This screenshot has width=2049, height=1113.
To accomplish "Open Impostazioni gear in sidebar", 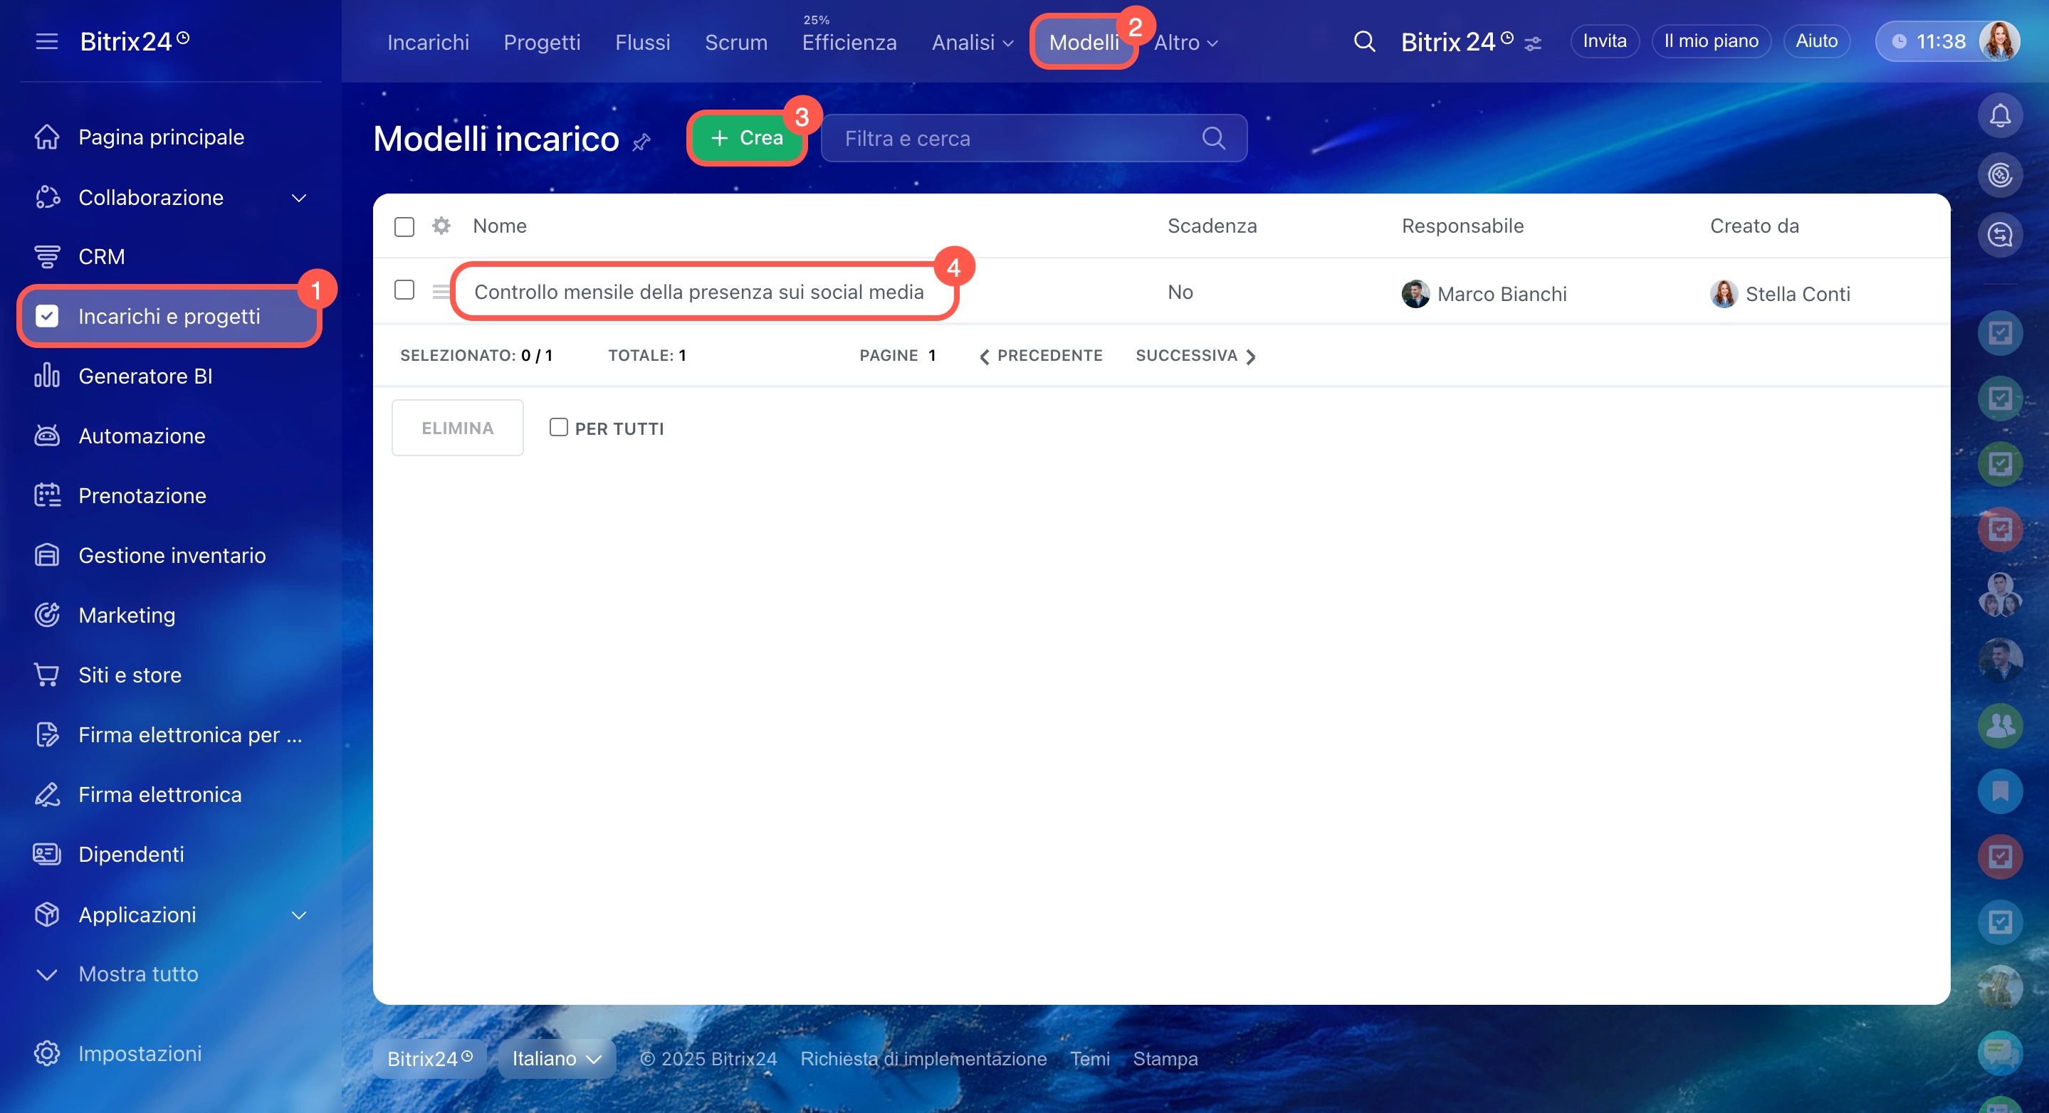I will click(47, 1053).
